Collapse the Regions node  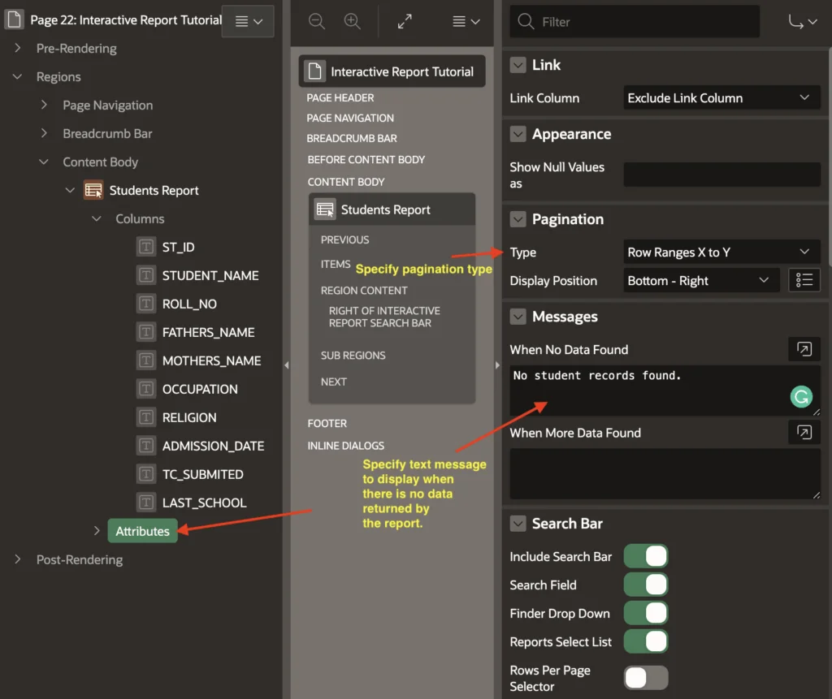tap(18, 76)
